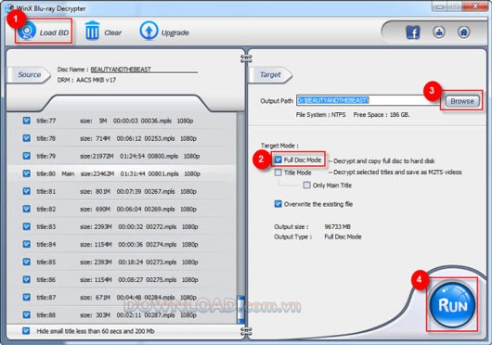This screenshot has width=492, height=345.
Task: Click the Clear label
Action: (112, 32)
